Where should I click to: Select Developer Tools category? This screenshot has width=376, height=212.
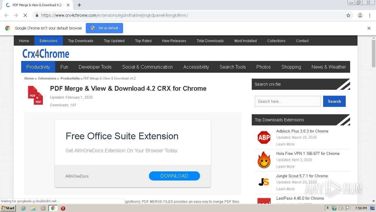click(95, 67)
